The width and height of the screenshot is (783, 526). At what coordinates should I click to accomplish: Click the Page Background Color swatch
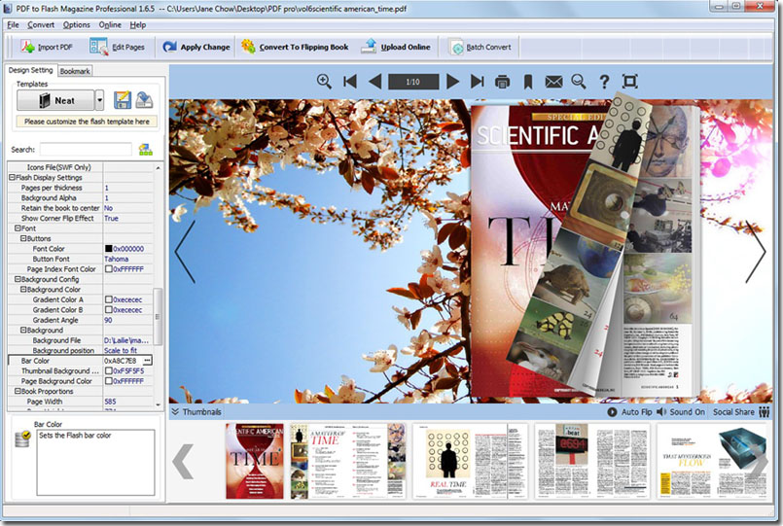[108, 381]
